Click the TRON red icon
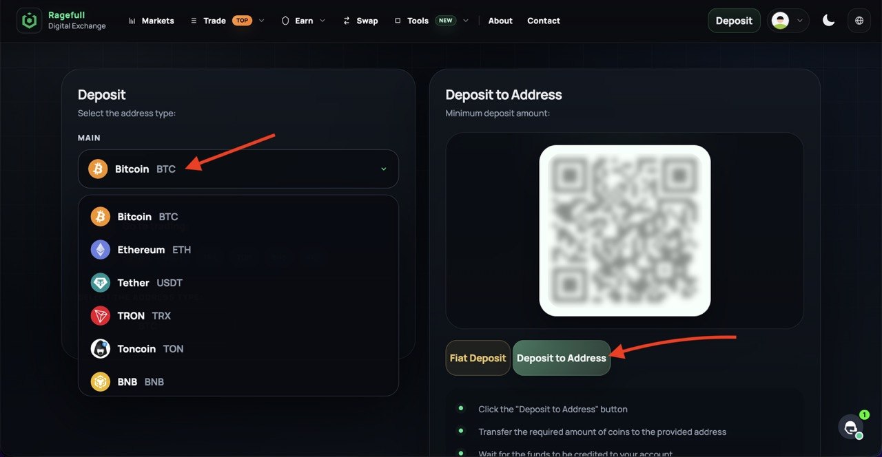This screenshot has height=457, width=882. pyautogui.click(x=101, y=316)
